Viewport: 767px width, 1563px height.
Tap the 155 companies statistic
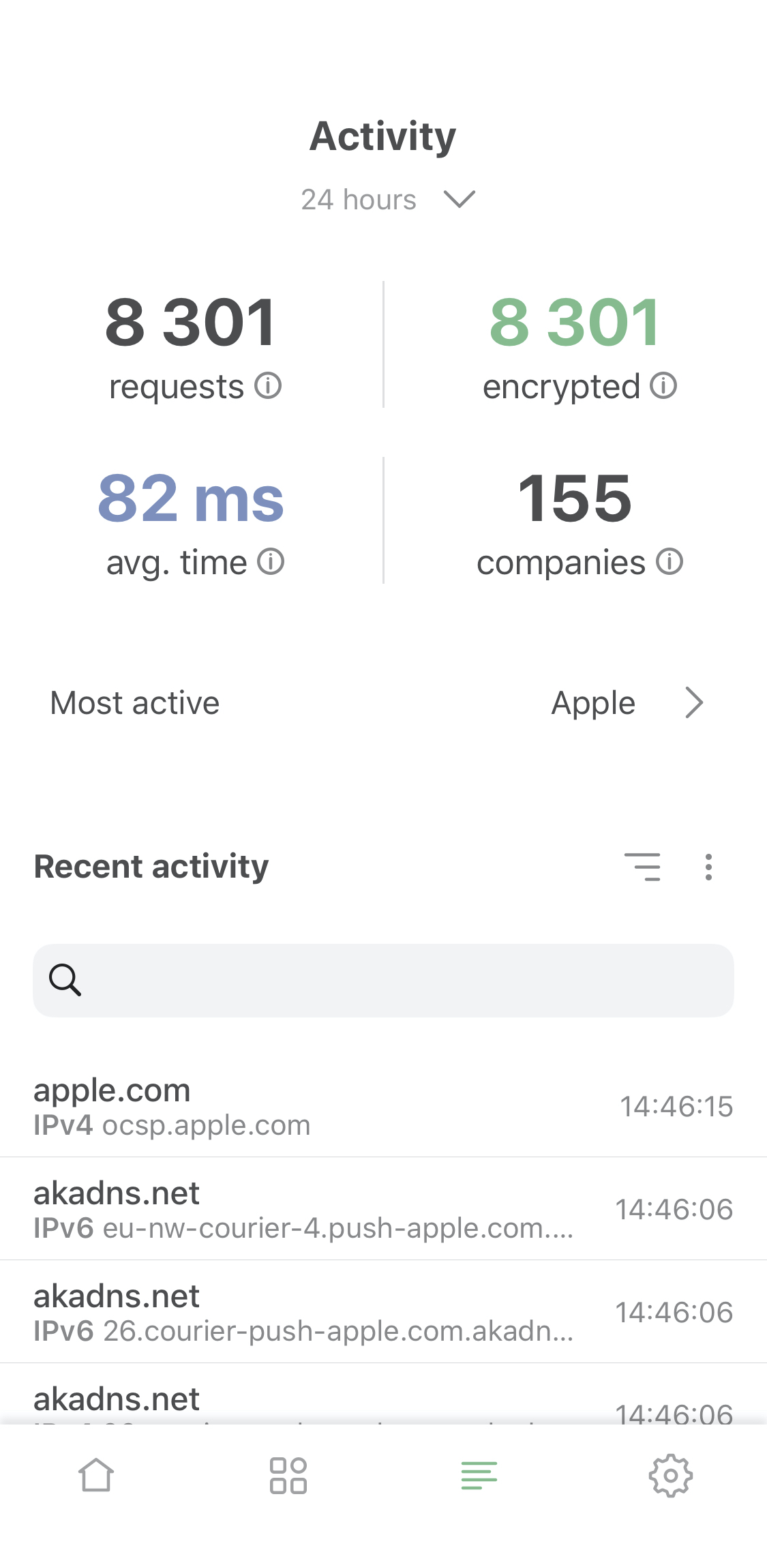click(x=575, y=499)
